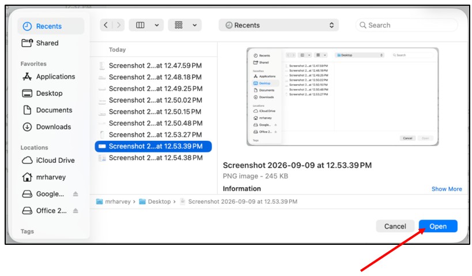This screenshot has height=276, width=472.
Task: Click the Today group header
Action: pyautogui.click(x=118, y=50)
